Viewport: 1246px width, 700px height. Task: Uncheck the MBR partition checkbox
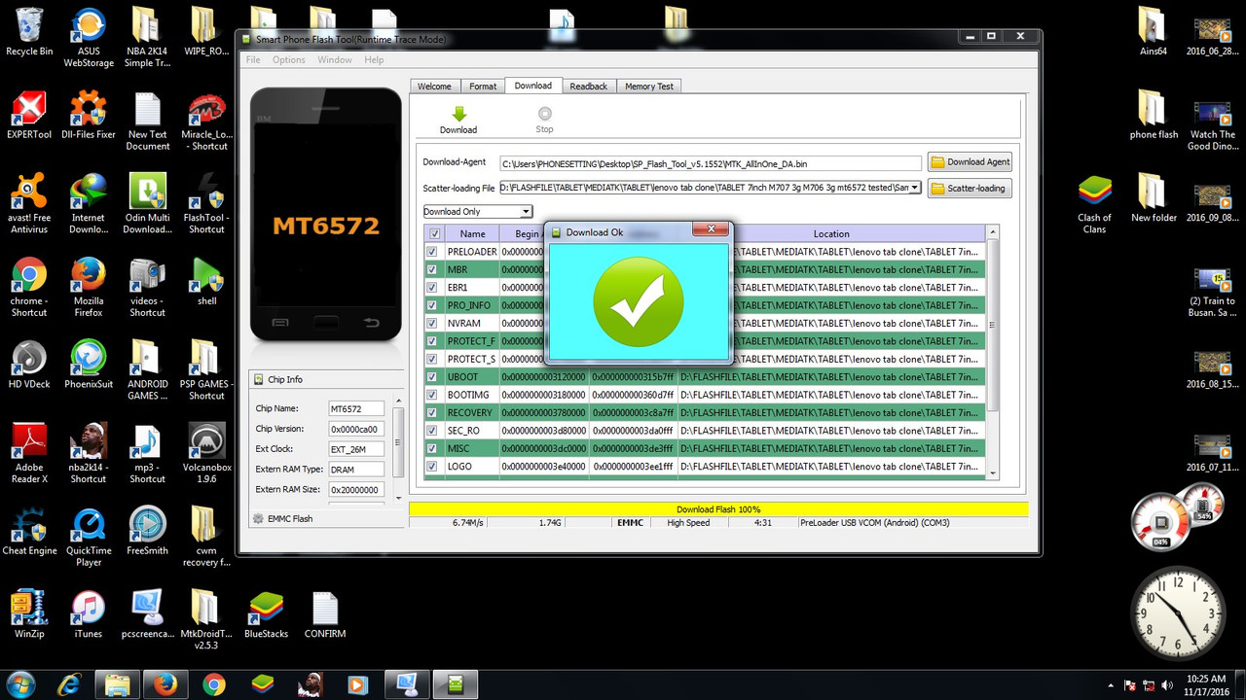tap(432, 269)
